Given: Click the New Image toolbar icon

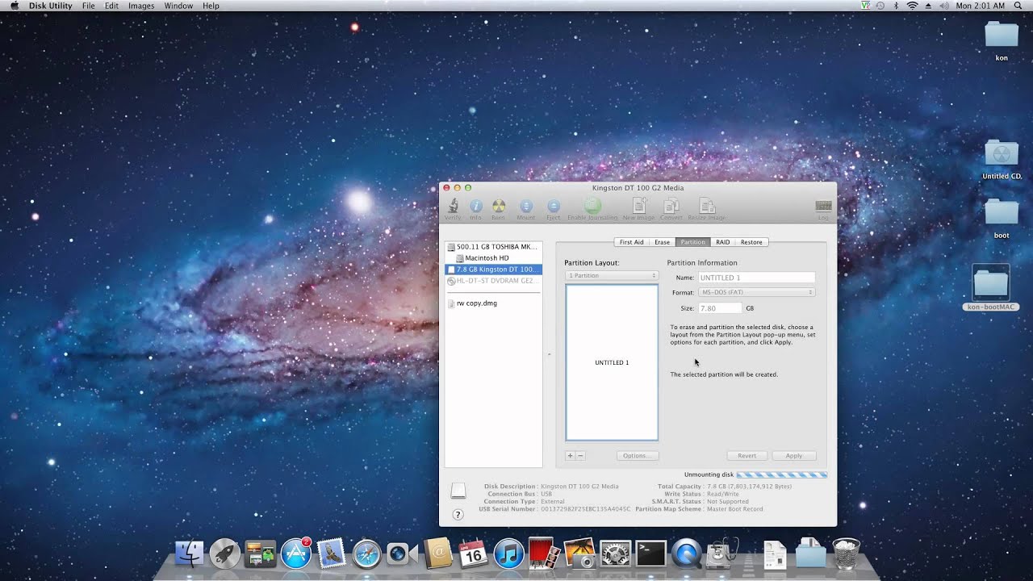Looking at the screenshot, I should pyautogui.click(x=638, y=207).
